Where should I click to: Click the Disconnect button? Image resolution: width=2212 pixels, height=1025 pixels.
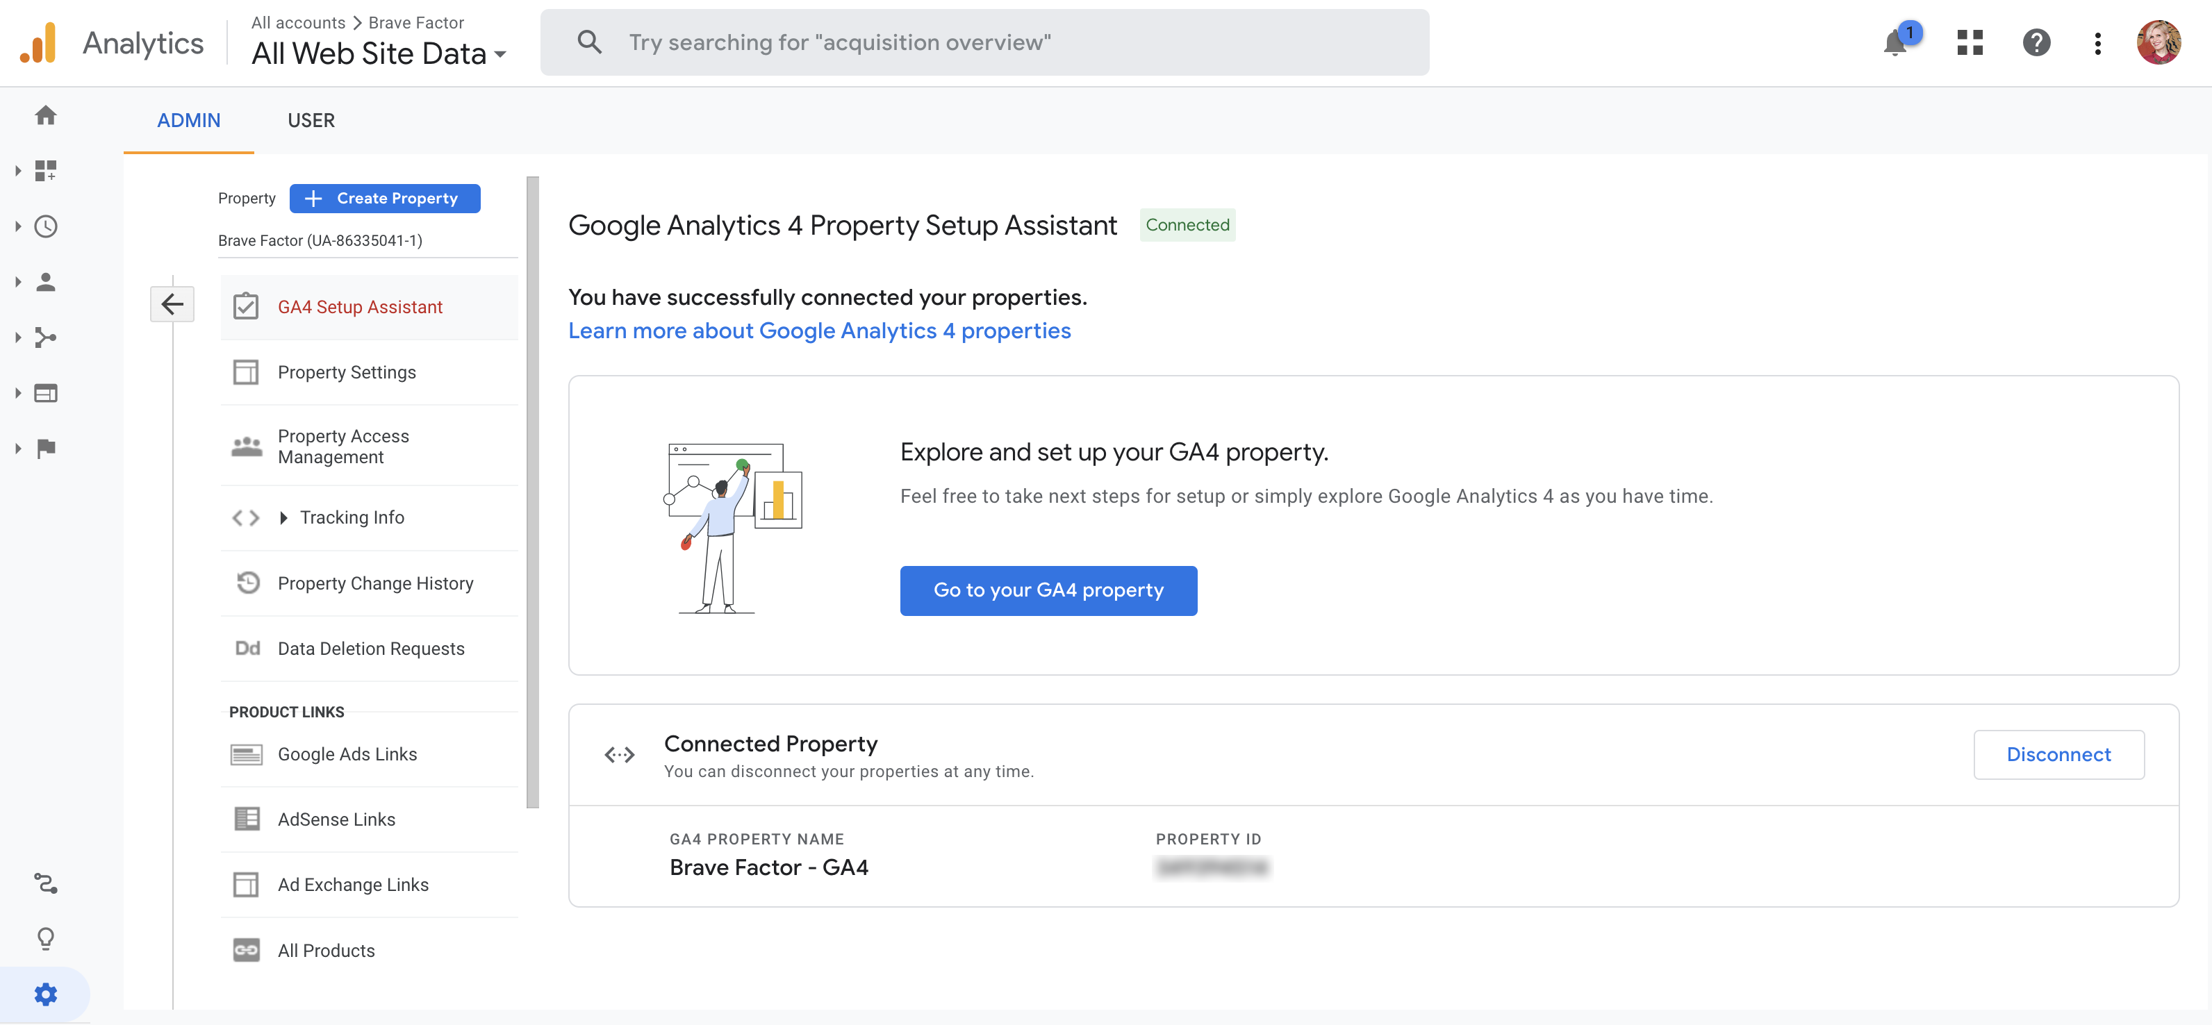(2058, 755)
